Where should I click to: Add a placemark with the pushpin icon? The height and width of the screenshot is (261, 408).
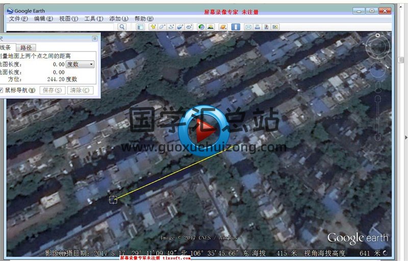click(152, 26)
